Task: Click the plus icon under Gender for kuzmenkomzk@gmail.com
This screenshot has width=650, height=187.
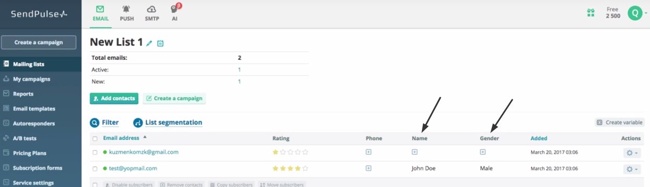Action: (483, 152)
